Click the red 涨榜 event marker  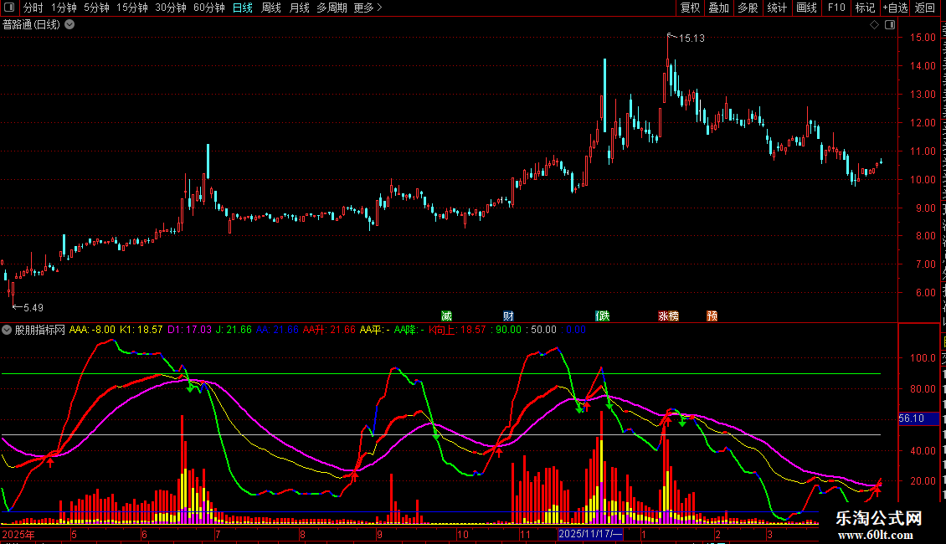[x=668, y=316]
